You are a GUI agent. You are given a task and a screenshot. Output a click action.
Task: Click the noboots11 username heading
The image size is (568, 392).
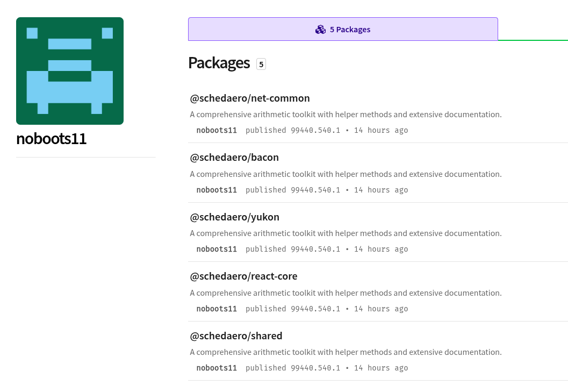pos(51,139)
